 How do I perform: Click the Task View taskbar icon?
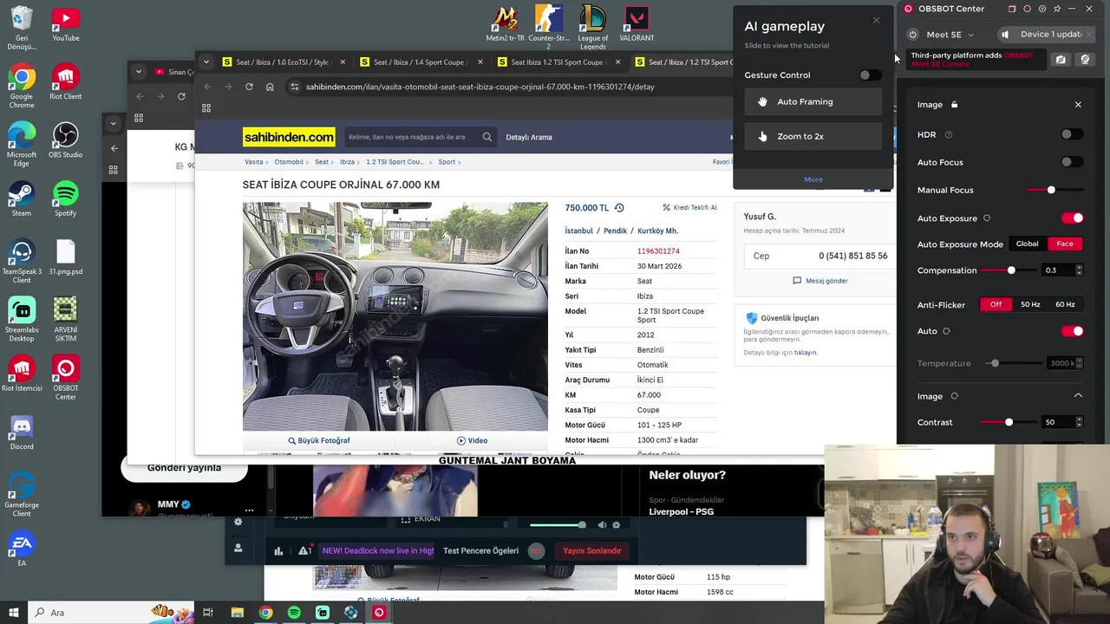coord(208,613)
